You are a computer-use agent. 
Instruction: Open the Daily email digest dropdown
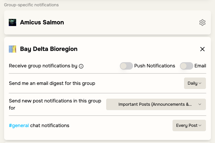195,83
